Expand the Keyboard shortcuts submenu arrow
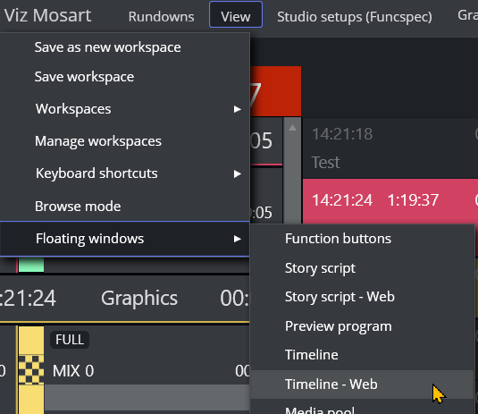 click(x=237, y=173)
